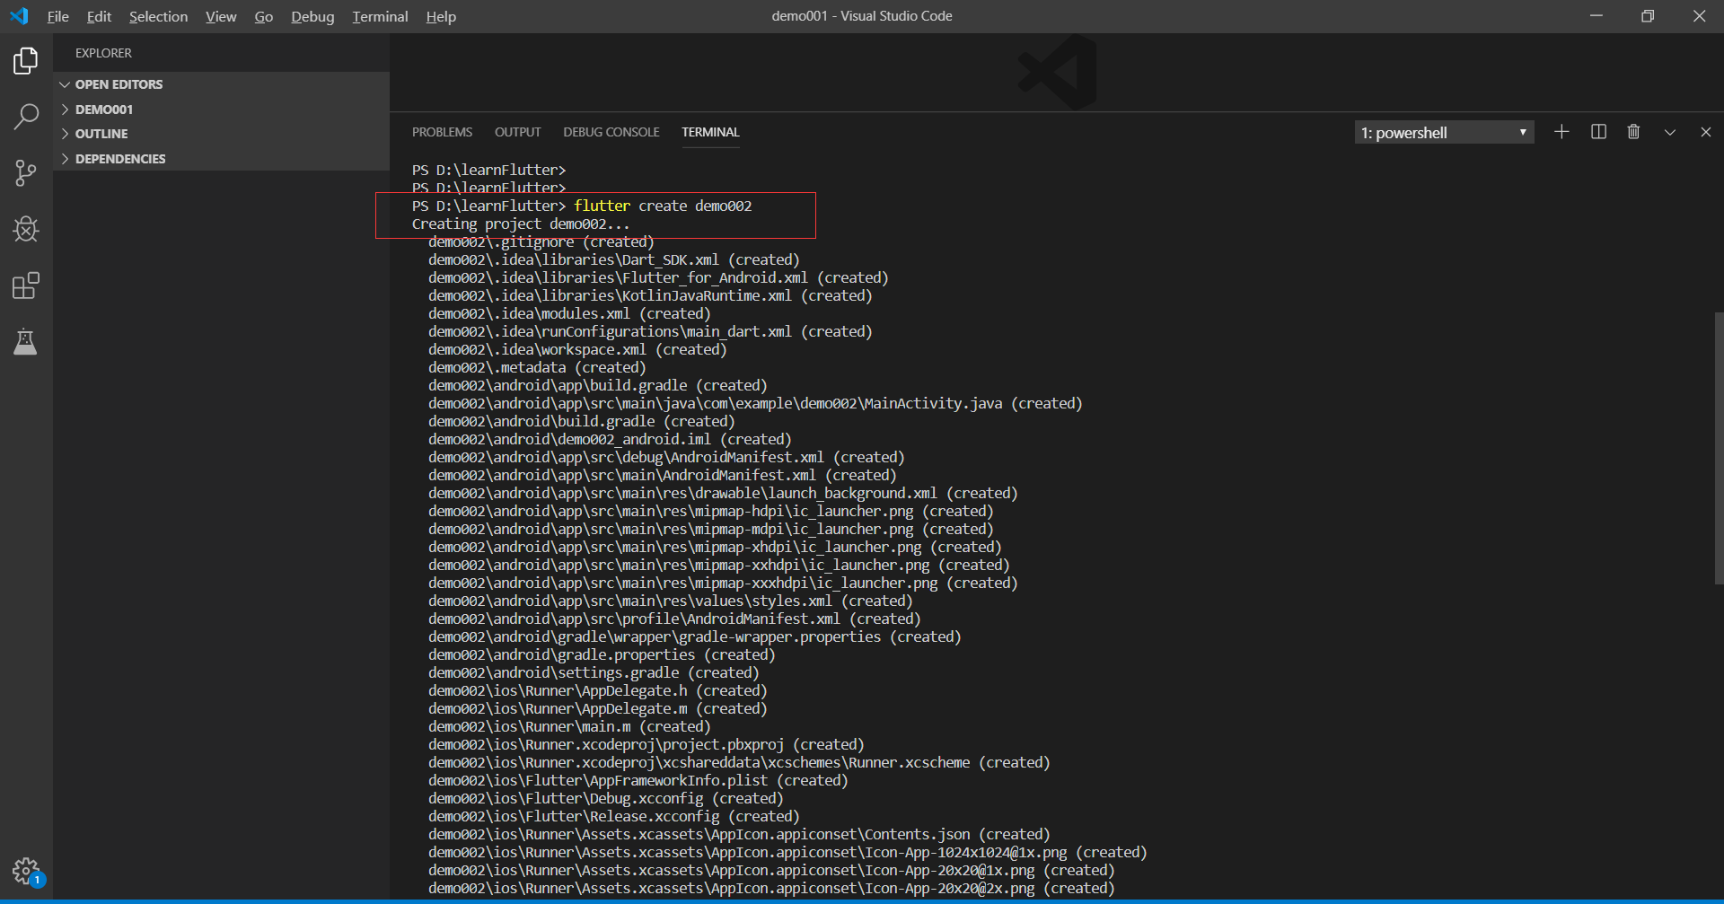Click the demo002\ios\Runner\main.m (created) line
The width and height of the screenshot is (1724, 904).
[569, 726]
